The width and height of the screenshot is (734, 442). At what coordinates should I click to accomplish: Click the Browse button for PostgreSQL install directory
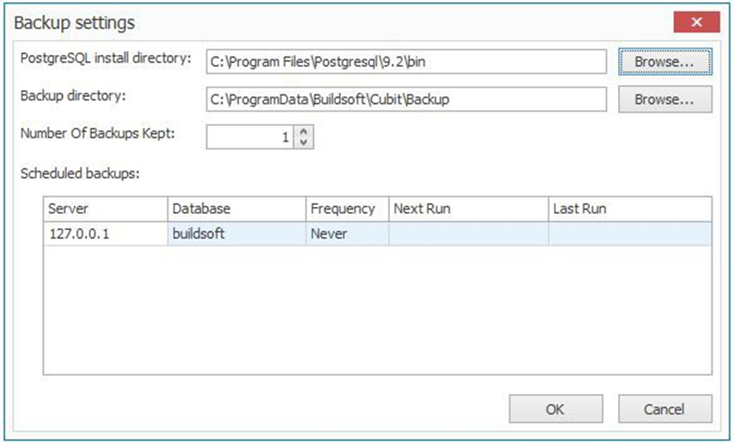point(664,62)
